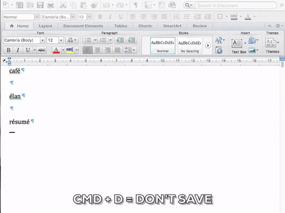Viewport: 285px width, 213px height.
Task: Toggle paragraph marks with the pilcrow icon
Action: (136, 5)
